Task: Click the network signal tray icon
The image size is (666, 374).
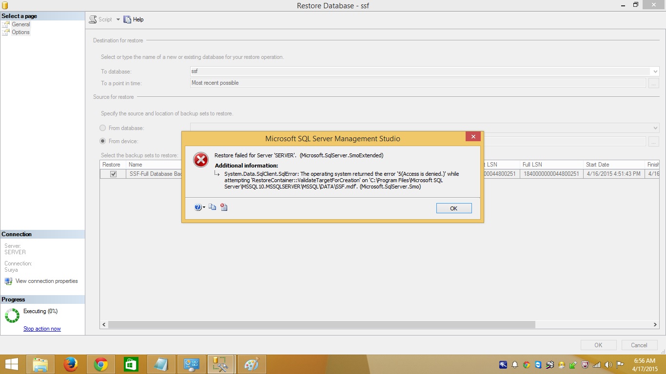Action: pyautogui.click(x=597, y=365)
